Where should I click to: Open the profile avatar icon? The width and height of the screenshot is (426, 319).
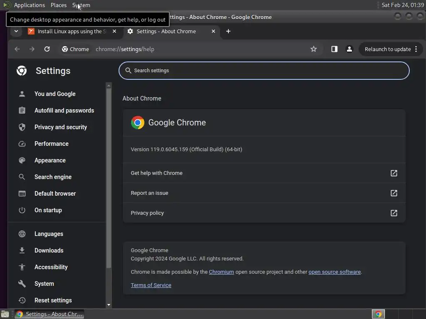349,49
